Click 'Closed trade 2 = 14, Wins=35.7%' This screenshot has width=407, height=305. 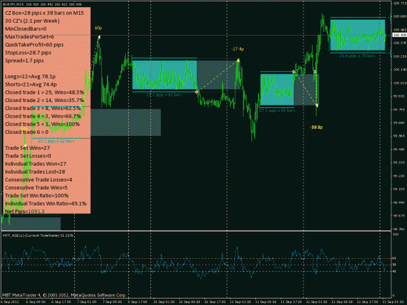tap(44, 100)
